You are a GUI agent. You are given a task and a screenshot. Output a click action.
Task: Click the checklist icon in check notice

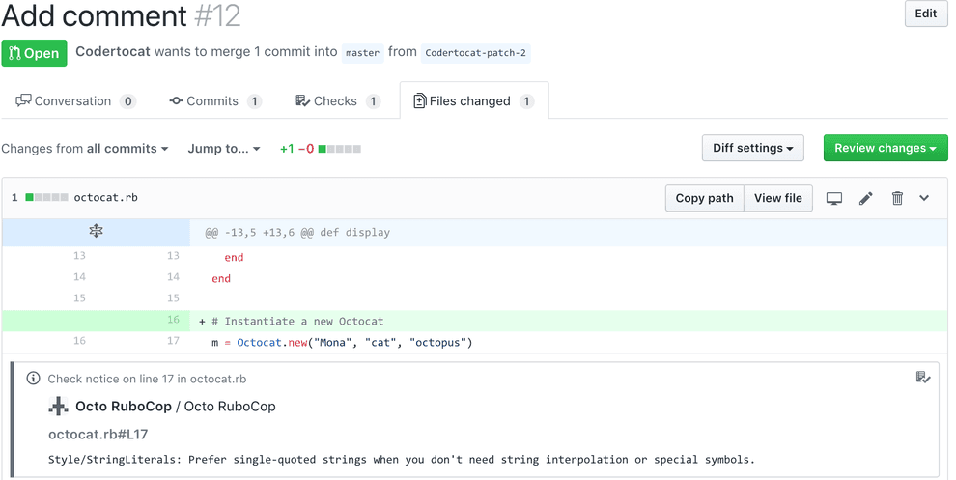[923, 378]
